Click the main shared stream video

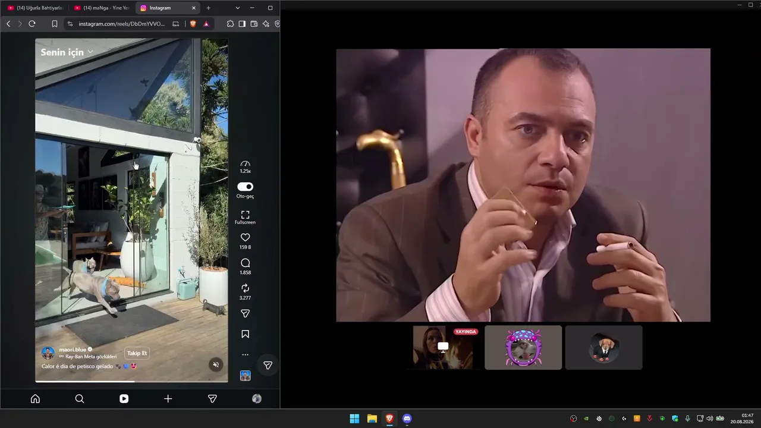[523, 185]
